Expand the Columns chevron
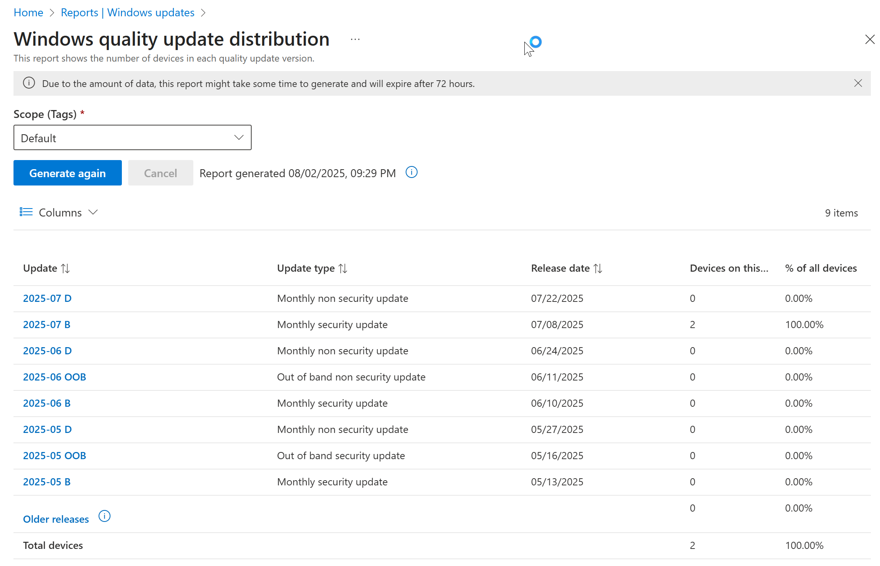Screen dimensions: 880x566 [x=93, y=212]
